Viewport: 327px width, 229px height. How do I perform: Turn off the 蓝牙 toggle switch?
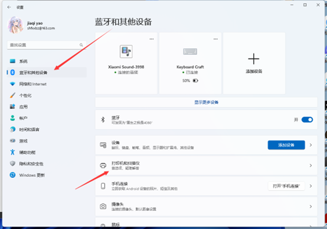(x=307, y=120)
